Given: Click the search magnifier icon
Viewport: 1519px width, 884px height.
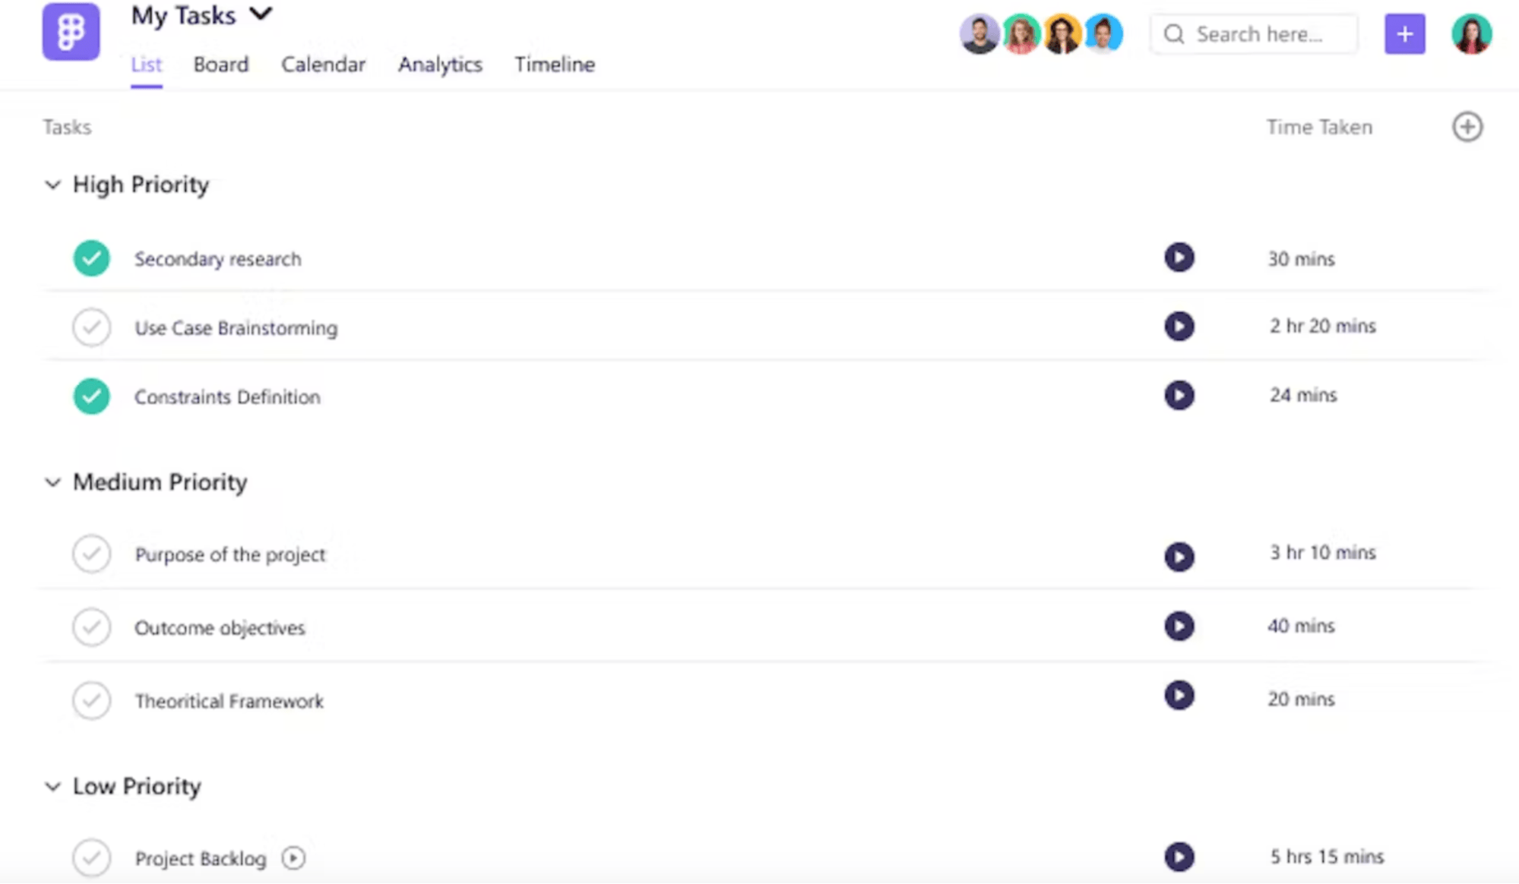Looking at the screenshot, I should pyautogui.click(x=1174, y=33).
